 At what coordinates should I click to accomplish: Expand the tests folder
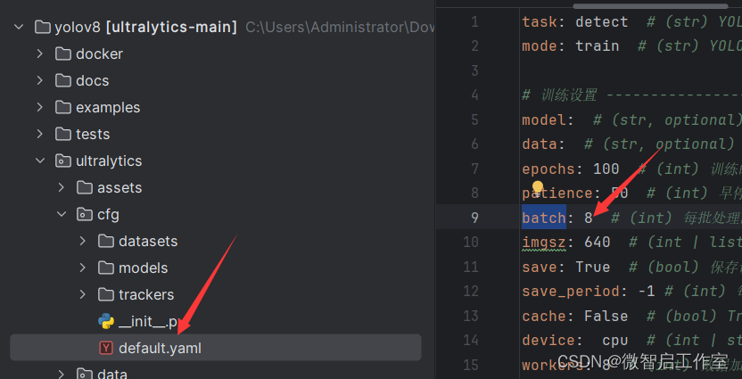[40, 134]
